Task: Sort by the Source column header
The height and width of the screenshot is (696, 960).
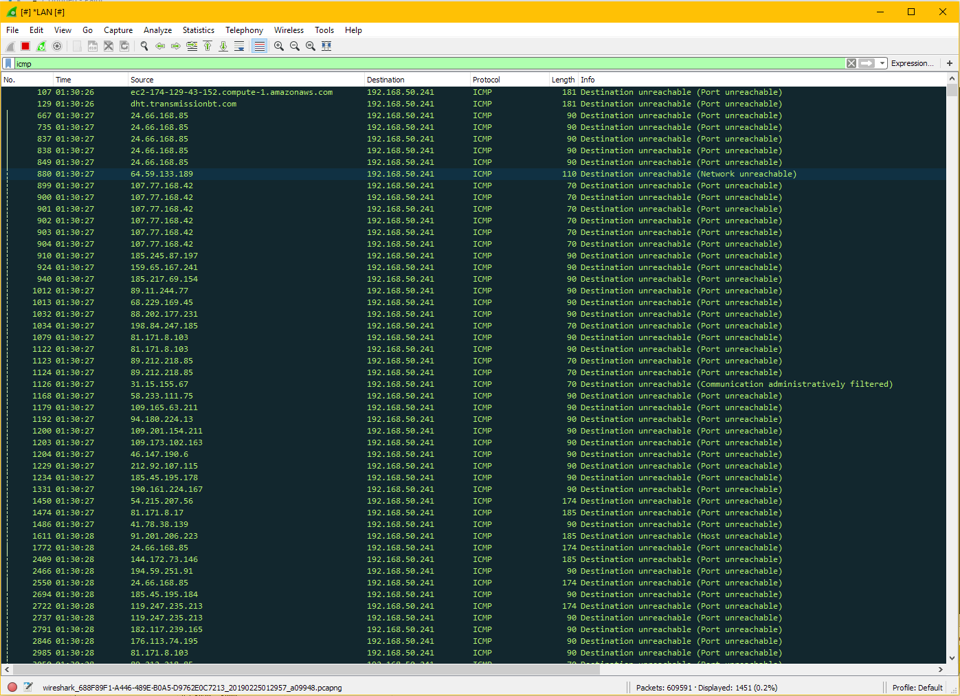Action: point(246,80)
